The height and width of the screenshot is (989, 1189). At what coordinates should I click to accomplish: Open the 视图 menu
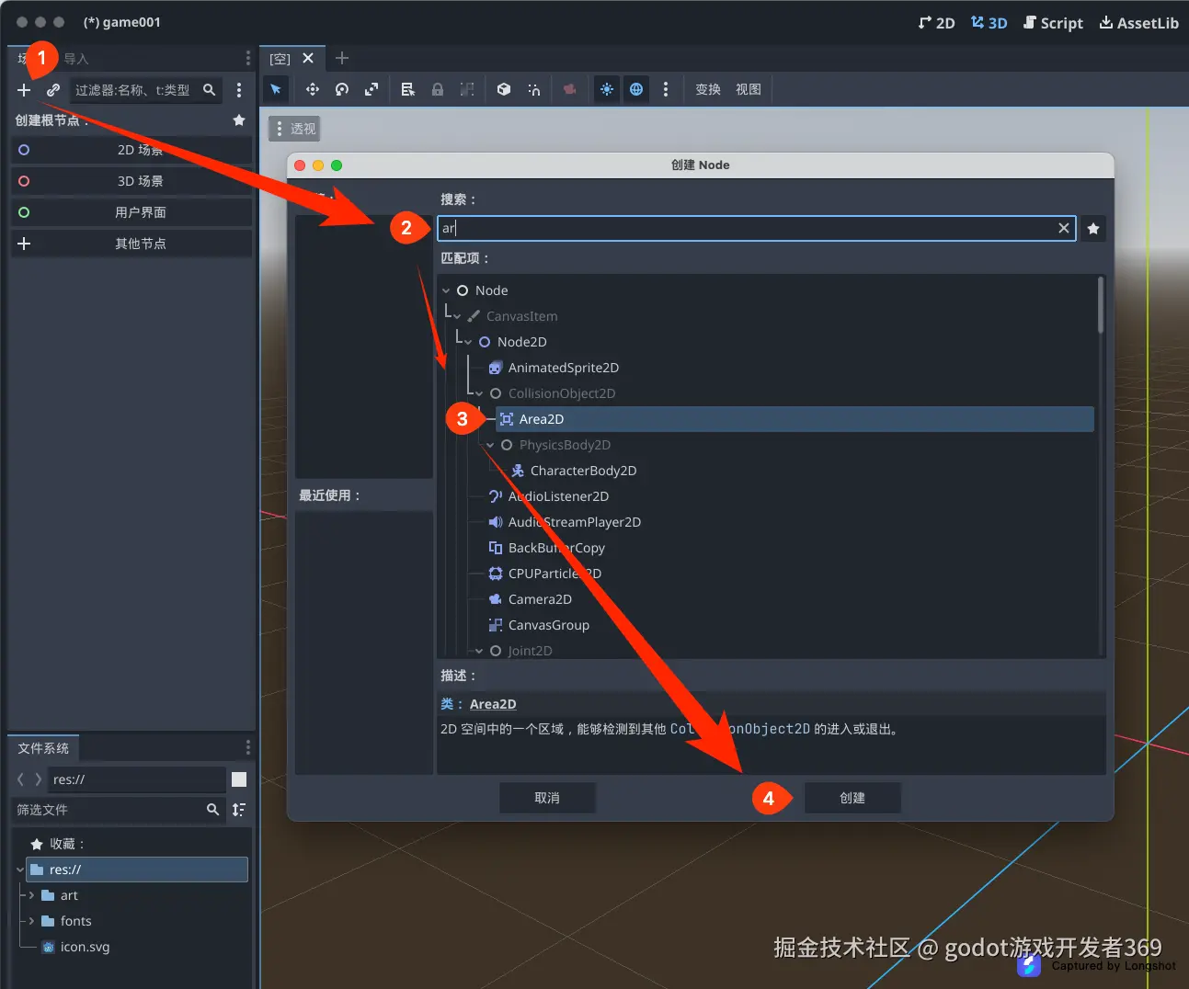tap(749, 89)
